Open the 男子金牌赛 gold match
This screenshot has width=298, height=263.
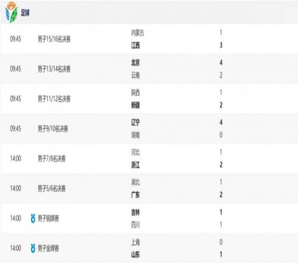pyautogui.click(x=149, y=248)
